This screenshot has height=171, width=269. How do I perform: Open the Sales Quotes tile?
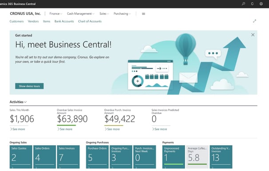(21, 157)
